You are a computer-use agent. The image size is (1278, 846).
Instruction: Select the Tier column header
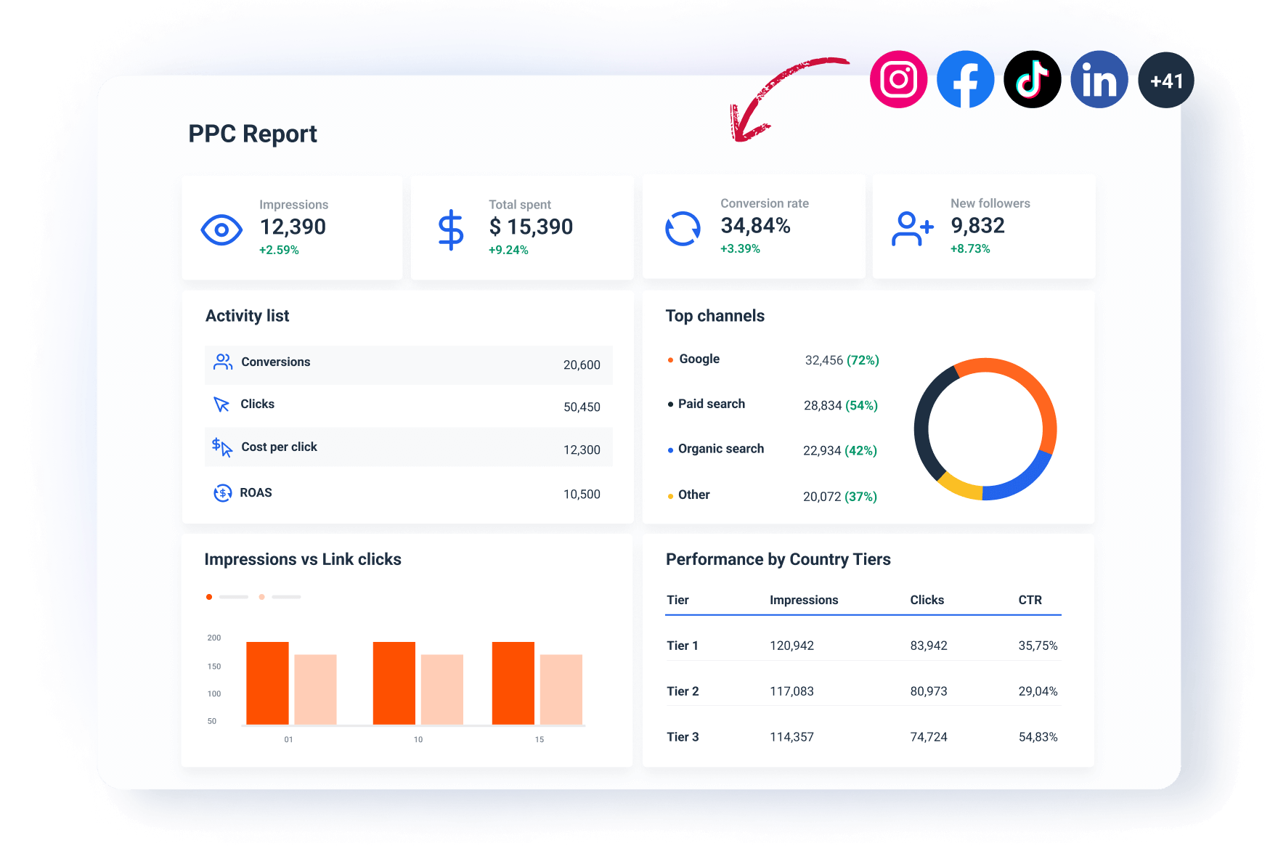[677, 600]
